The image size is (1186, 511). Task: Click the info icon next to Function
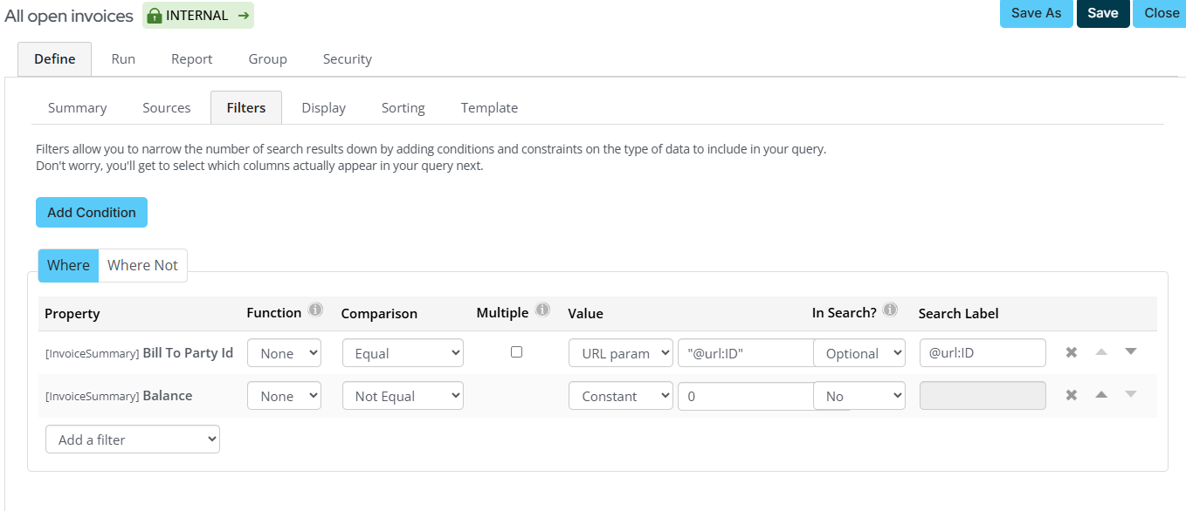point(315,310)
